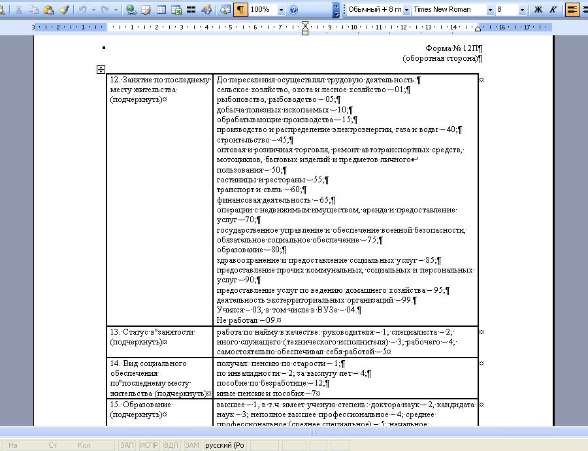Click line 'образование – 80;'
This screenshot has width=588, height=451.
point(249,250)
